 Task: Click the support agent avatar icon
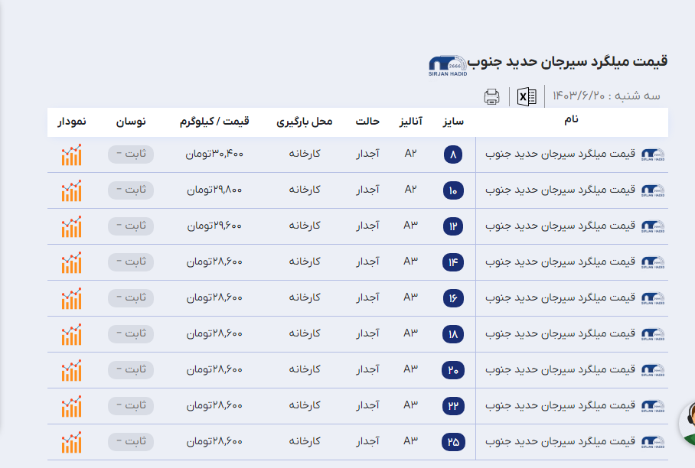point(688,423)
